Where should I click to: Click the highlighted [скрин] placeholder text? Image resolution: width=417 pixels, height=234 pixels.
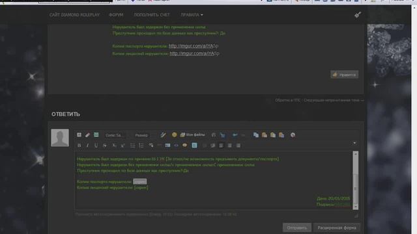pos(140,182)
